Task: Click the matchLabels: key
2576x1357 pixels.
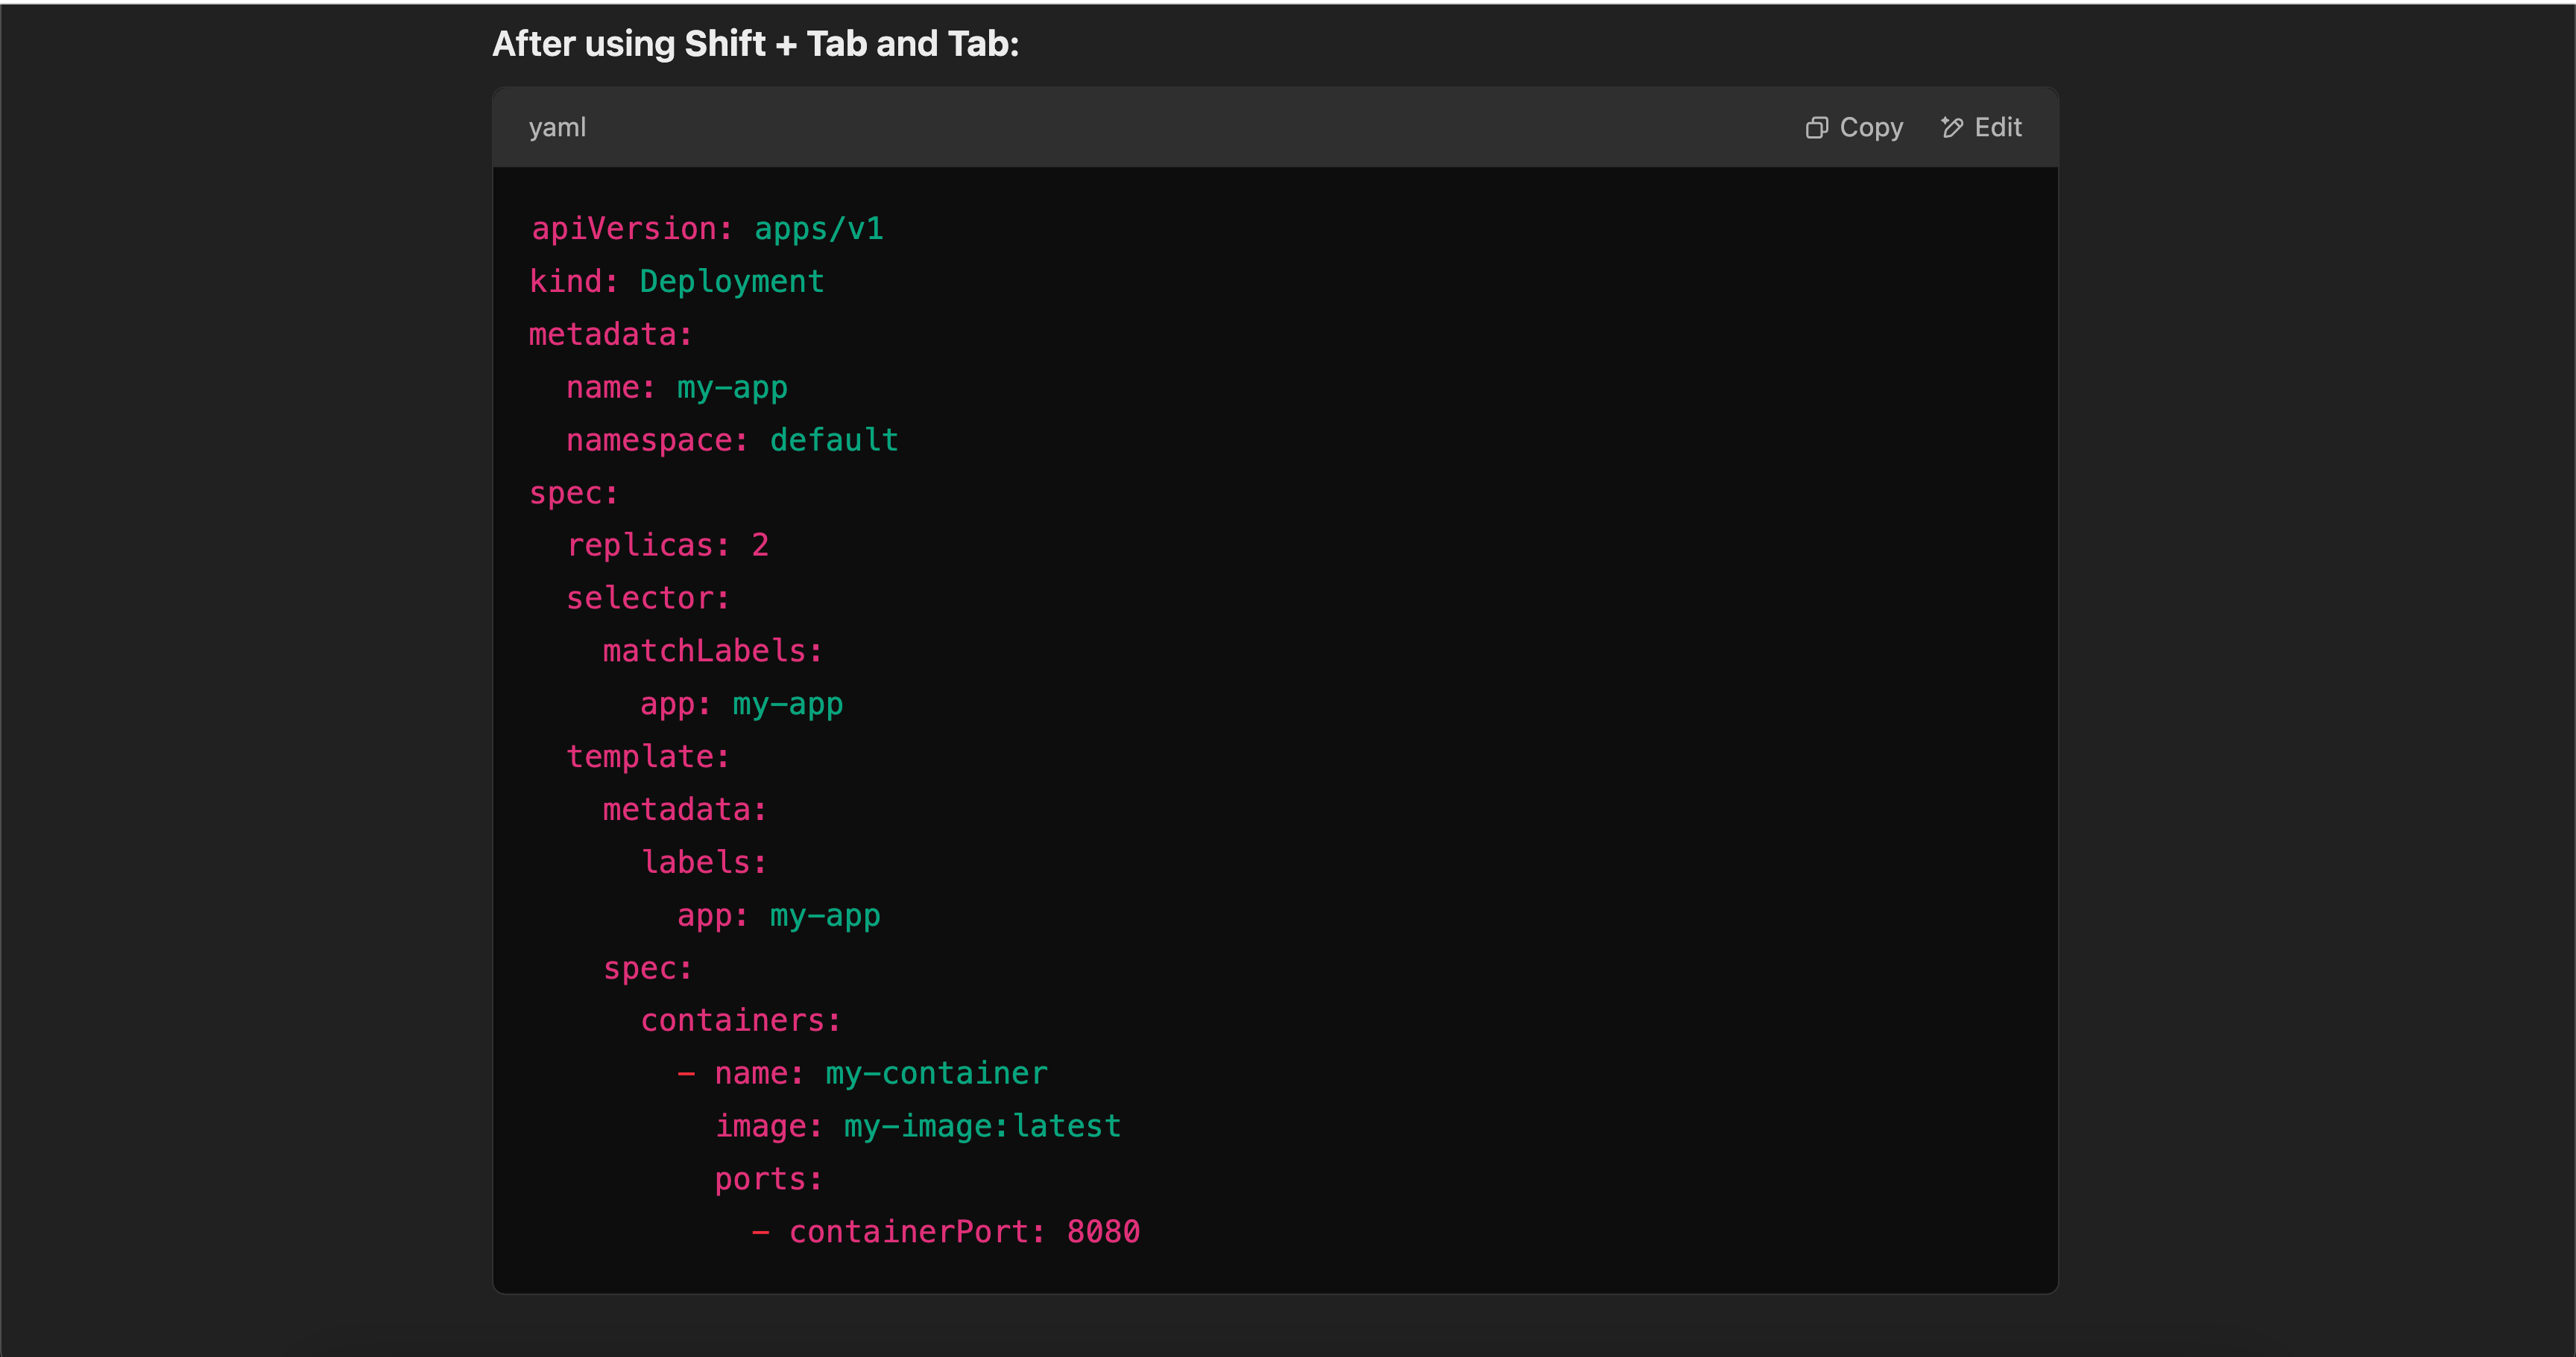Action: click(x=712, y=652)
